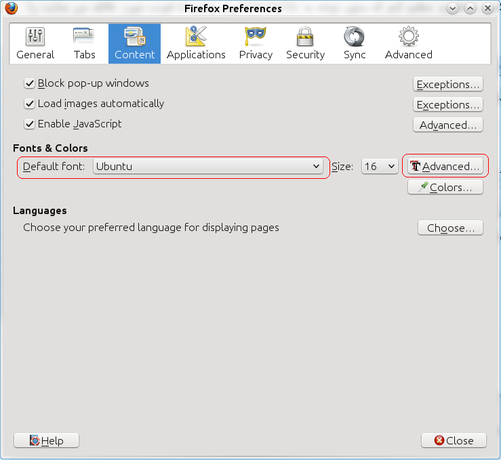Click the Advanced fonts button
The width and height of the screenshot is (501, 460).
[x=445, y=166]
